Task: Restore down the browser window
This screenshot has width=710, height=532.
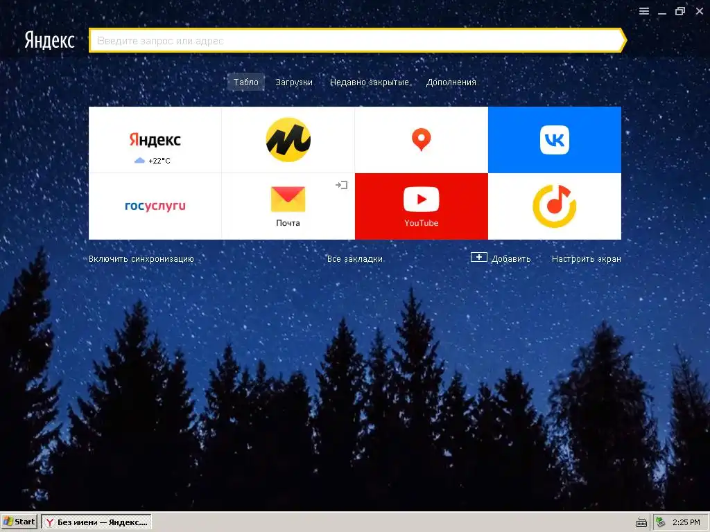Action: click(680, 11)
